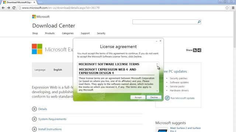Click the license text scroll up arrow
Image resolution: width=236 pixels, height=132 pixels.
point(157,64)
